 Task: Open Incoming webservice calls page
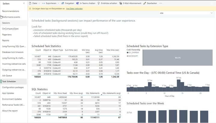[x=14, y=64]
